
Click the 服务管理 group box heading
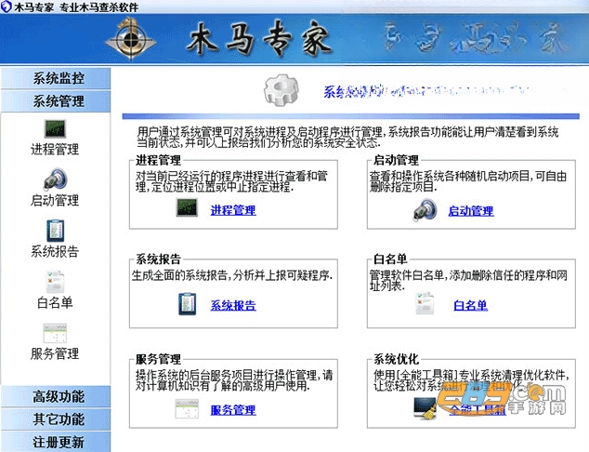158,360
